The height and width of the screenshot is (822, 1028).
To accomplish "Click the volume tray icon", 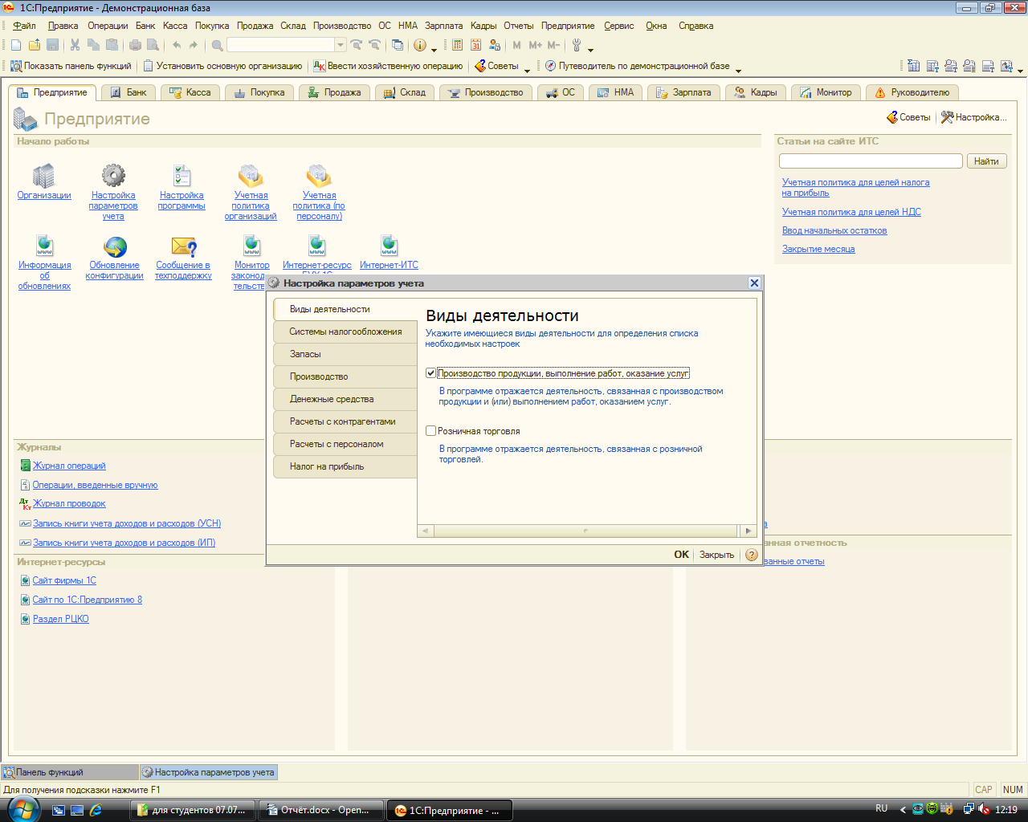I will click(x=984, y=810).
